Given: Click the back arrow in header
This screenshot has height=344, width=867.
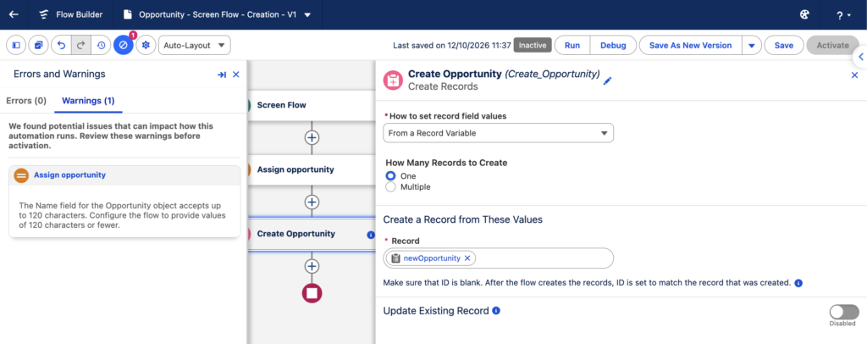Looking at the screenshot, I should (x=14, y=15).
